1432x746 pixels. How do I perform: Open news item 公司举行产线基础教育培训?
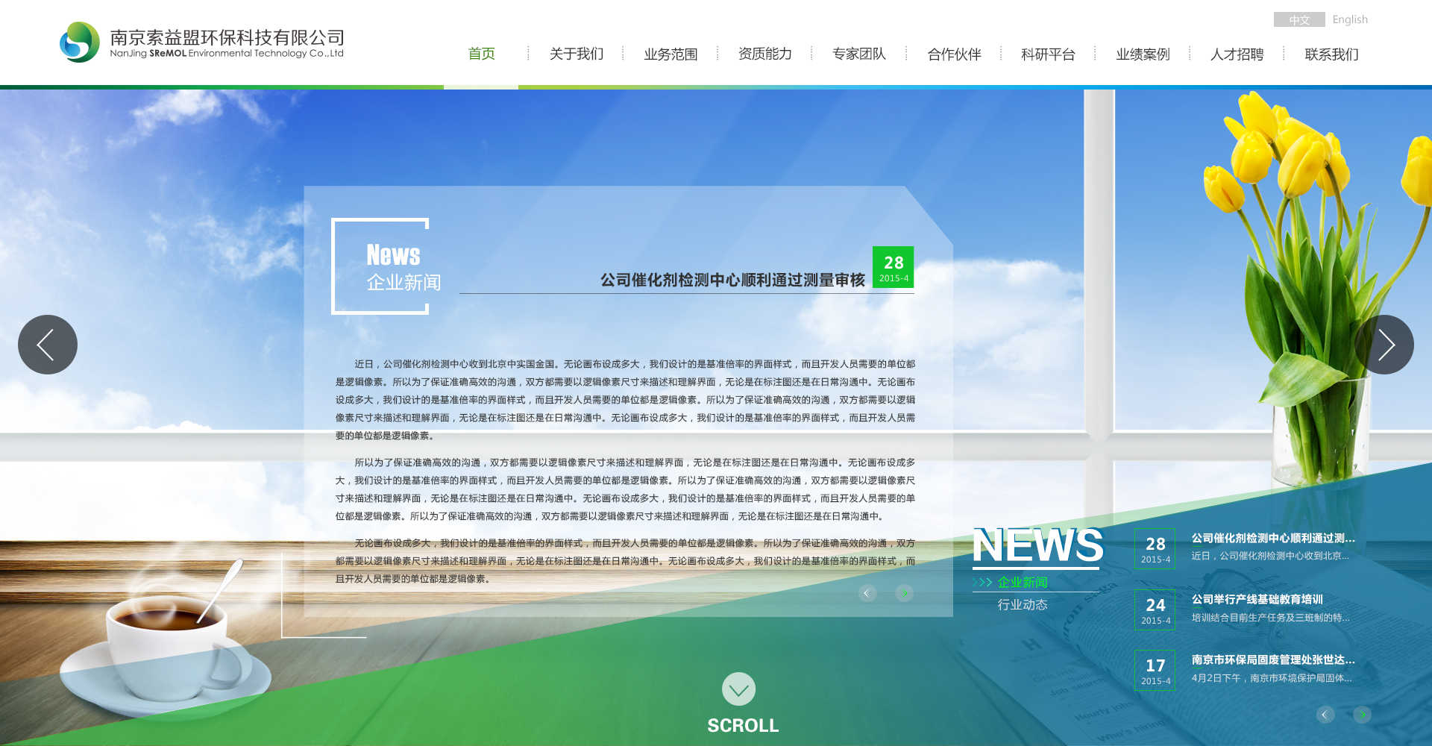click(x=1257, y=599)
